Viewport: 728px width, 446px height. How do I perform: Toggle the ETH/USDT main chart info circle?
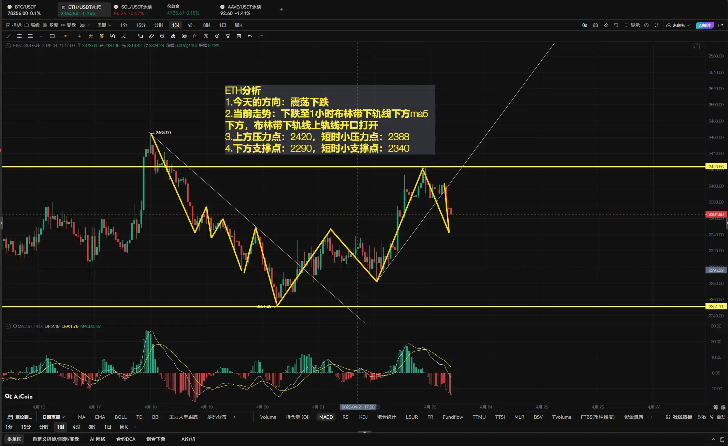pyautogui.click(x=8, y=46)
